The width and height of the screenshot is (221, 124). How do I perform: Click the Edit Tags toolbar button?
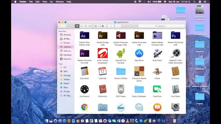pyautogui.click(x=118, y=26)
